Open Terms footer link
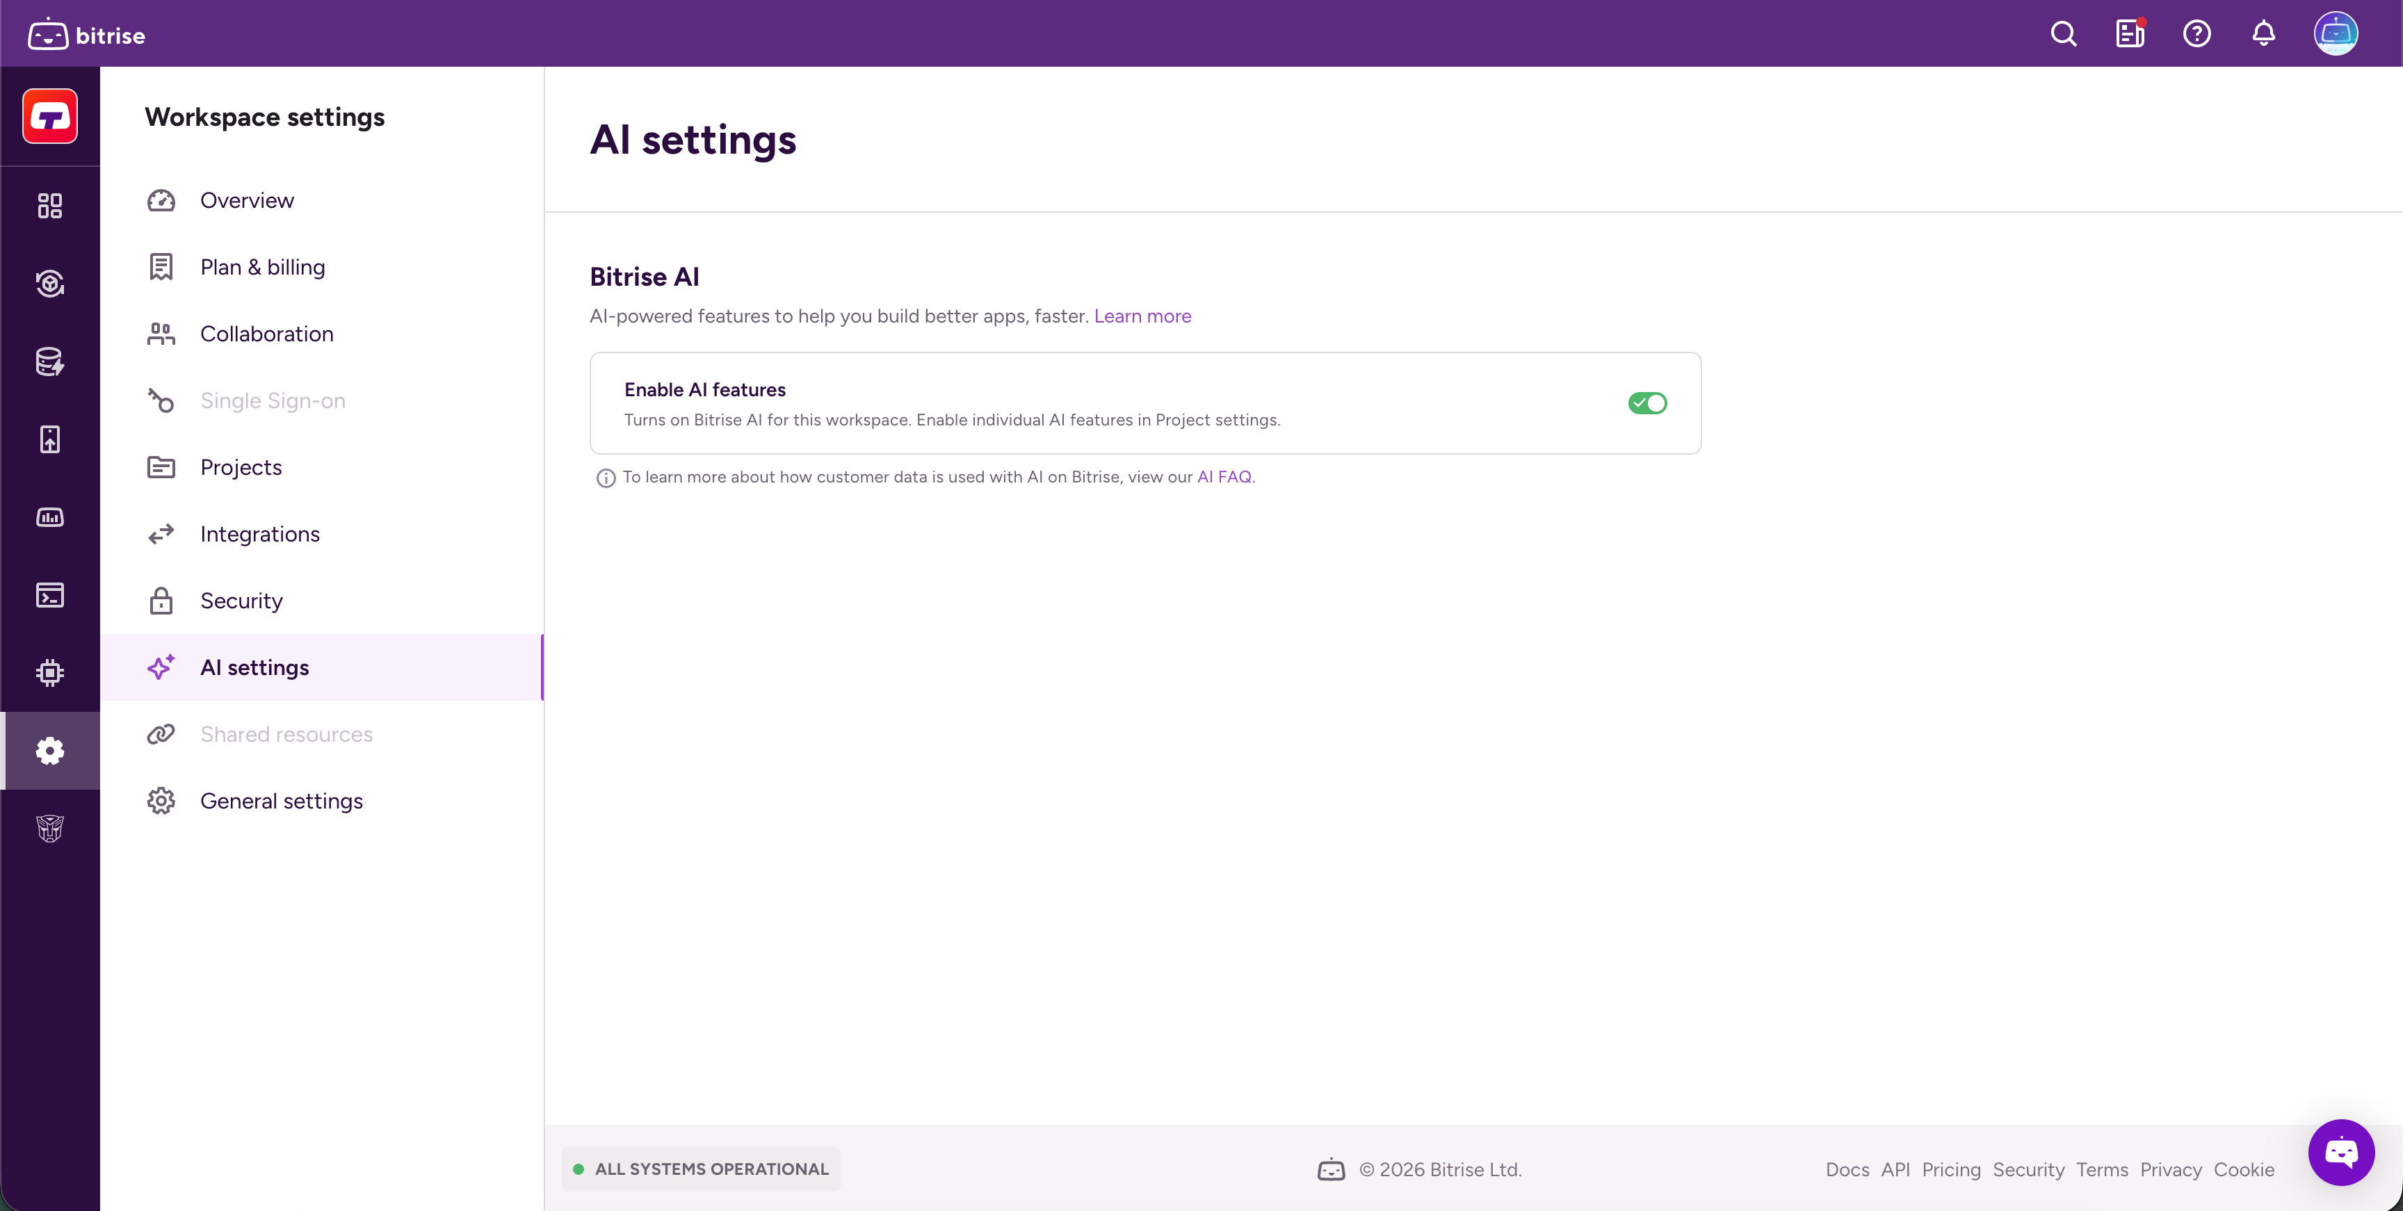Screen dimensions: 2403x1211 (x=2102, y=1170)
